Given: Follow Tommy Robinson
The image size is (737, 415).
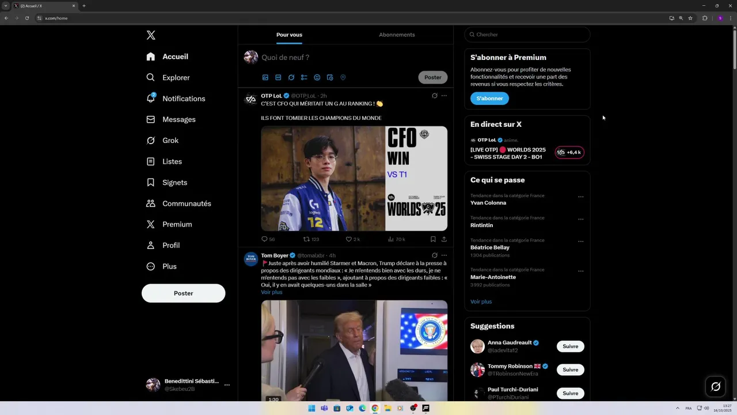Looking at the screenshot, I should [x=570, y=369].
